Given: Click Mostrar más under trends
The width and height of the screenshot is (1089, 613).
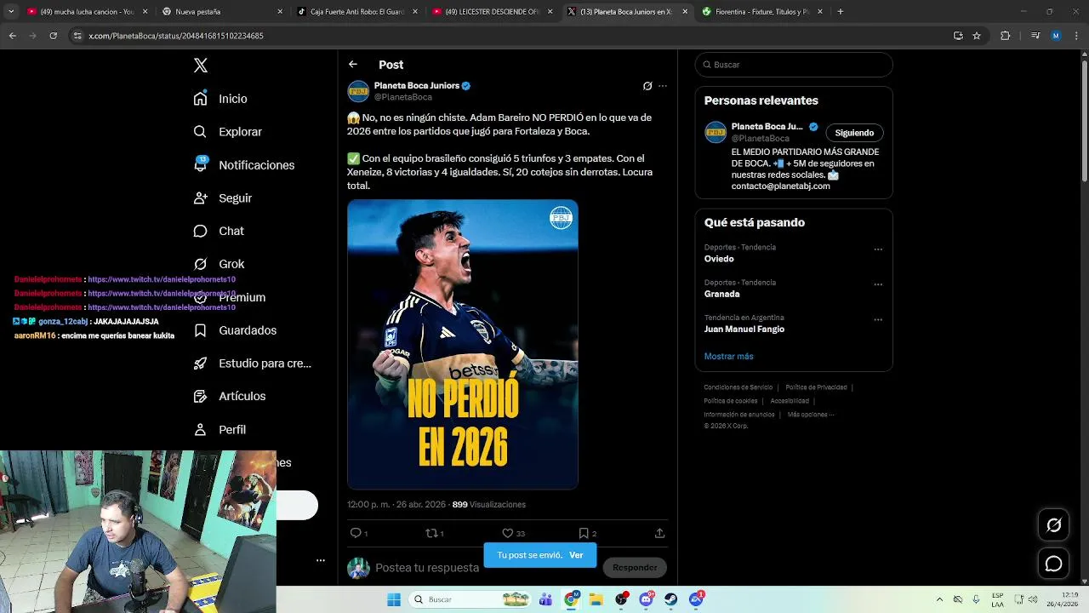Looking at the screenshot, I should click(x=728, y=357).
